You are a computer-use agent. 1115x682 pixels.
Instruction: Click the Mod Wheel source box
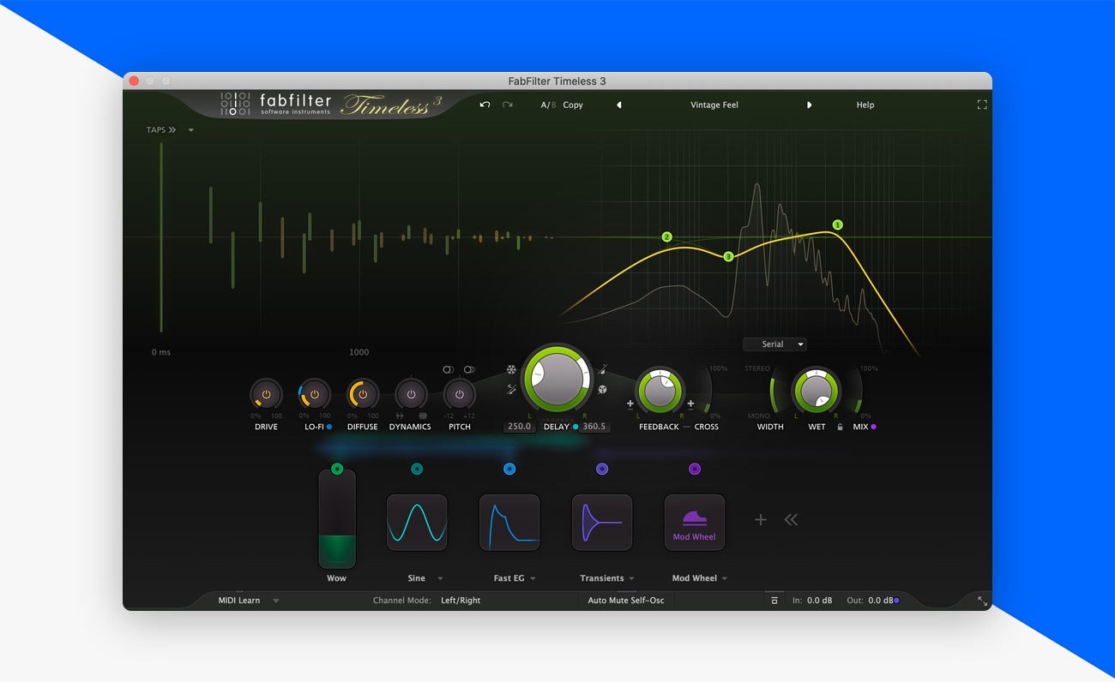click(695, 523)
